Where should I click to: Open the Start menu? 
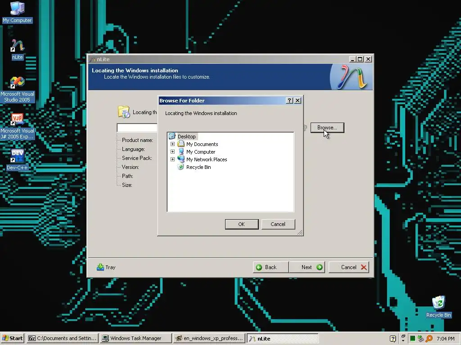click(13, 338)
